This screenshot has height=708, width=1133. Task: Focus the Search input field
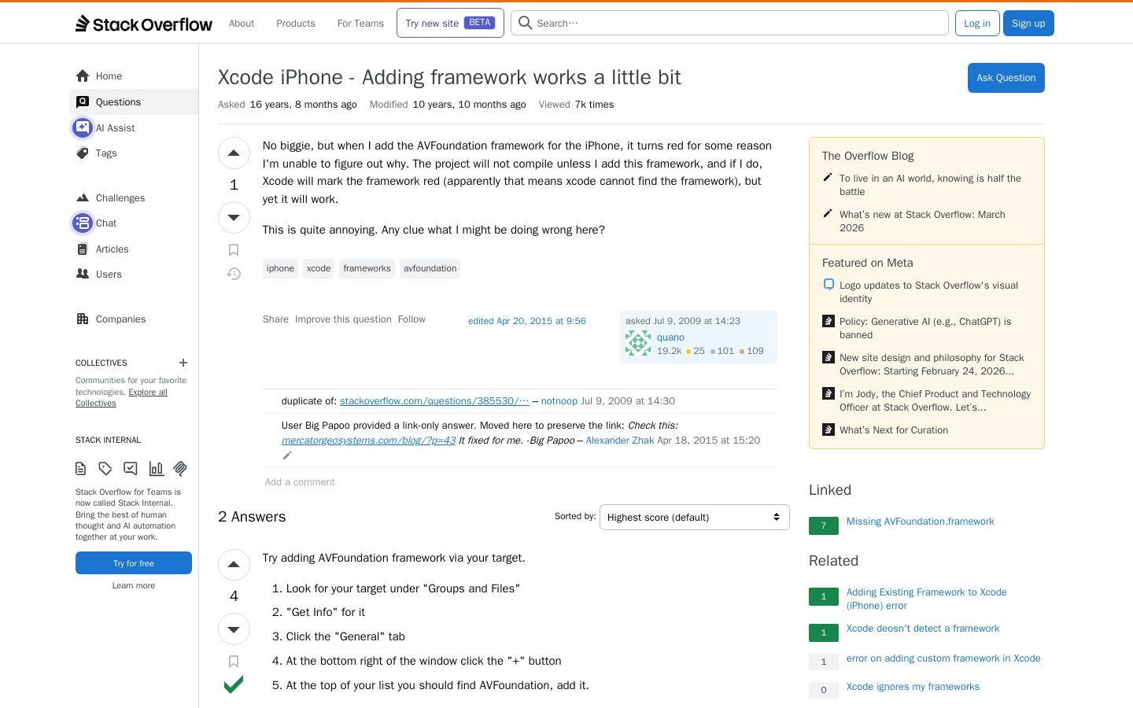729,23
